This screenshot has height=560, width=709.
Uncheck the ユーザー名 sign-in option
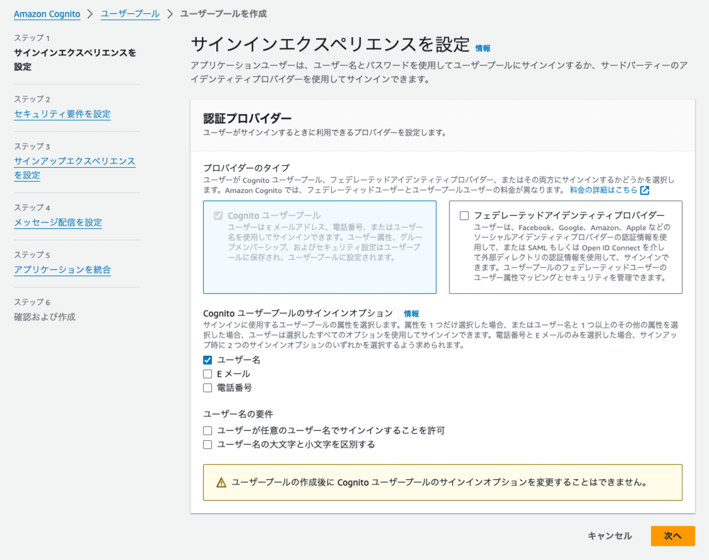pyautogui.click(x=207, y=360)
